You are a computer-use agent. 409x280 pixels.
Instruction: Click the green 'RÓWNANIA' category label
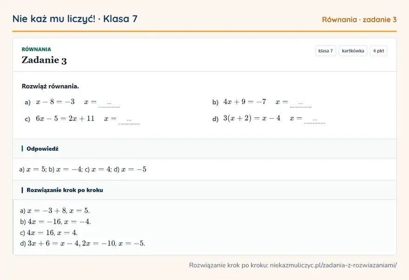click(36, 49)
